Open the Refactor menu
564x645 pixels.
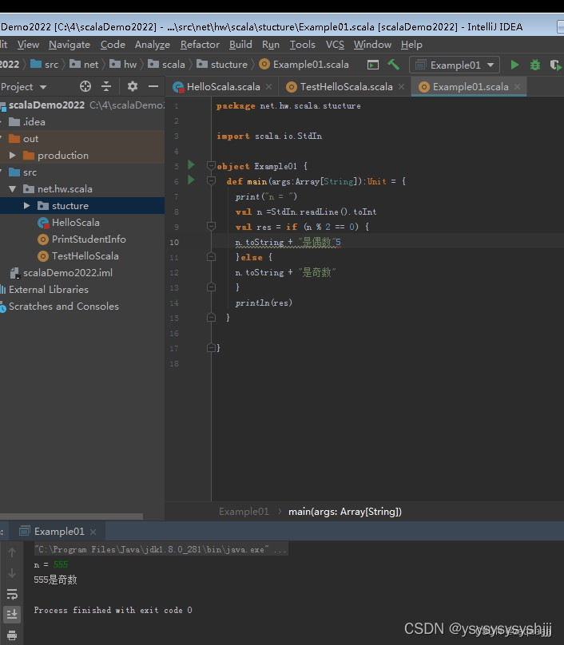200,45
